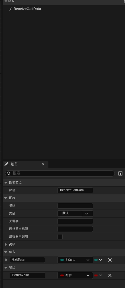The height and width of the screenshot is (288, 125).
Task: Open the property matrix grid icon
Action: 120,173
